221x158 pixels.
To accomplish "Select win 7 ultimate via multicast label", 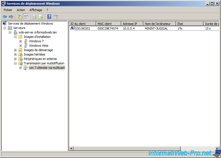I will (47, 68).
